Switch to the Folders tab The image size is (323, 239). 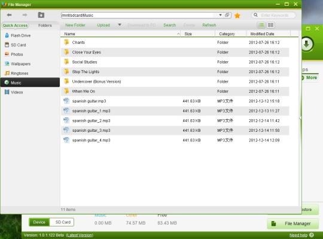pos(45,25)
